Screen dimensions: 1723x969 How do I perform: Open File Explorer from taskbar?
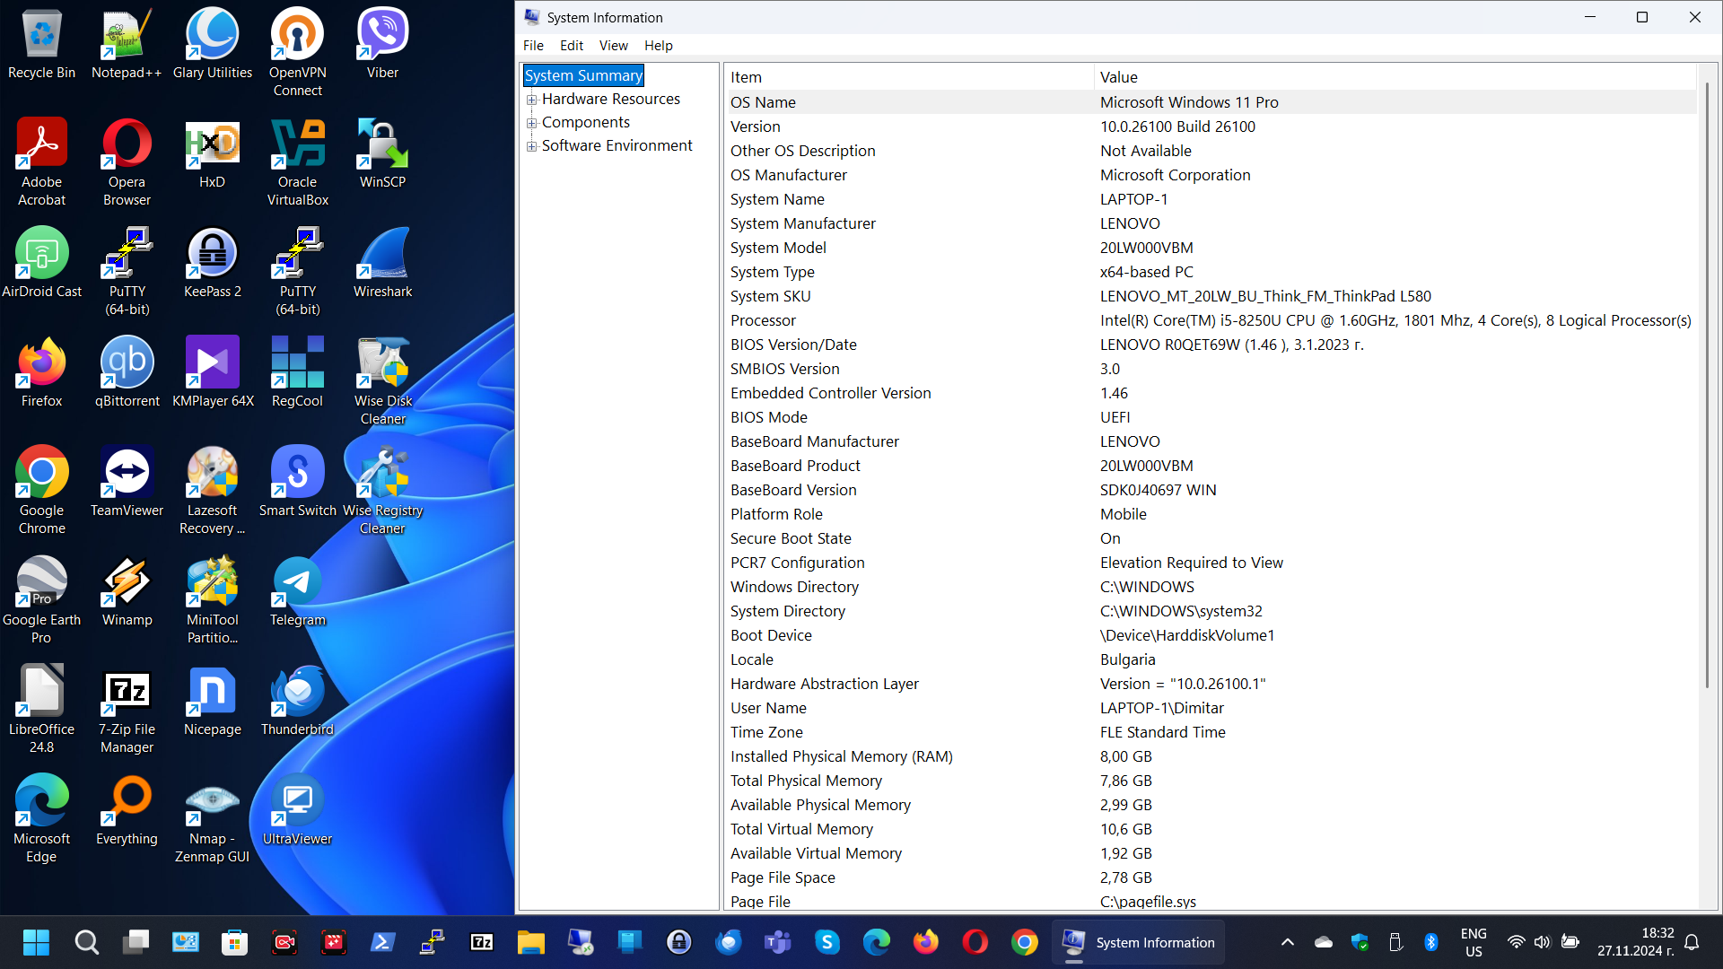530,942
